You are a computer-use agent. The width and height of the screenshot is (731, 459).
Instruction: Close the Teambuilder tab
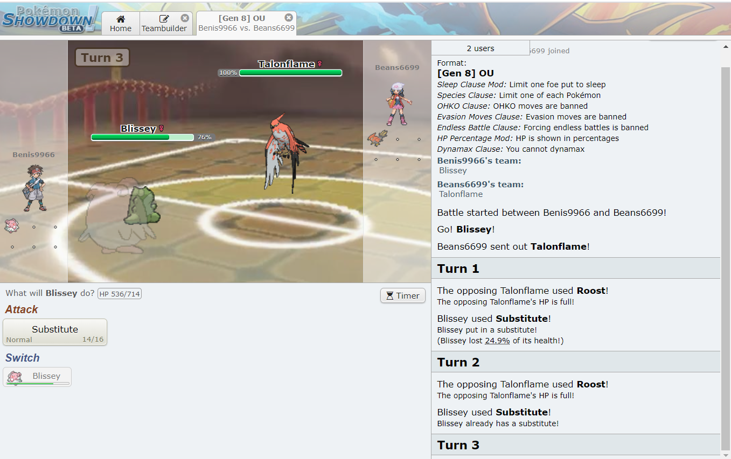coord(185,18)
